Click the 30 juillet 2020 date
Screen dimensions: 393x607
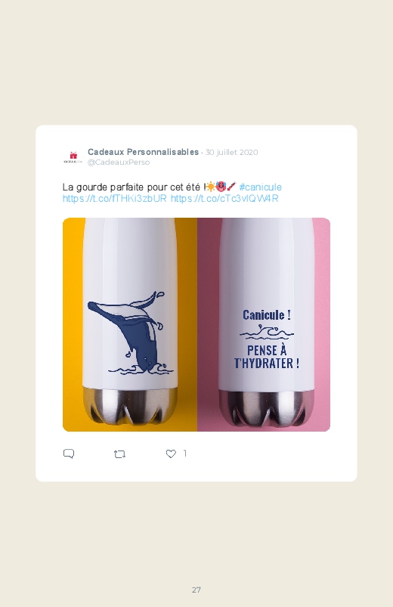(x=231, y=152)
